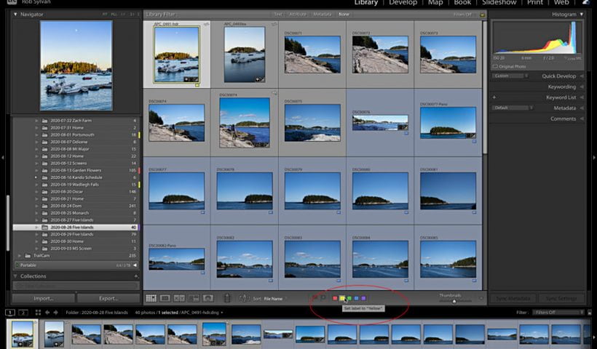Image resolution: width=597 pixels, height=349 pixels.
Task: Switch to Loupe view in toolbar
Action: tap(165, 298)
